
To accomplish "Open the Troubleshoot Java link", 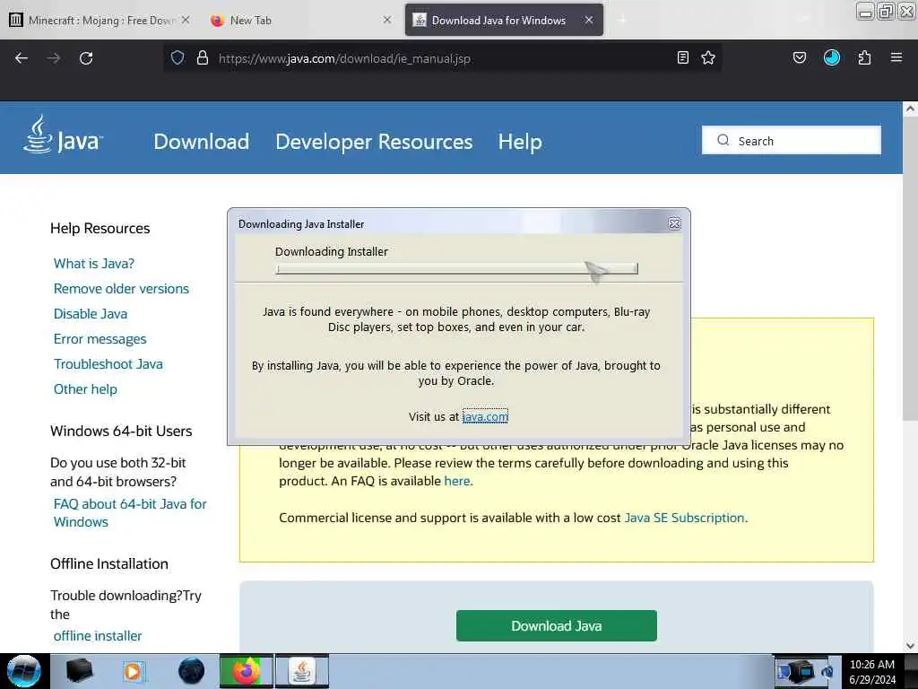I will [108, 364].
